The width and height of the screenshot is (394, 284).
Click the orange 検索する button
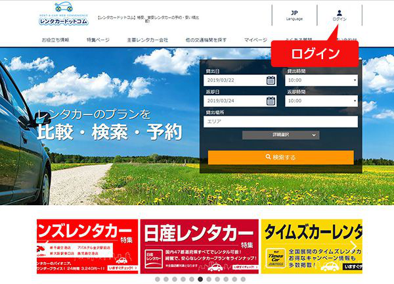coord(281,158)
